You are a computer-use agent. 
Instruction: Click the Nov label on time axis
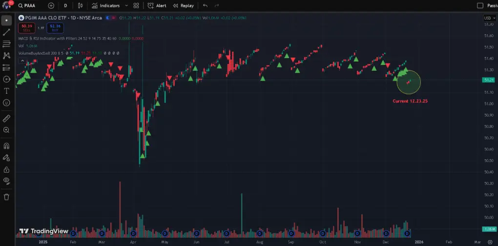(x=357, y=242)
